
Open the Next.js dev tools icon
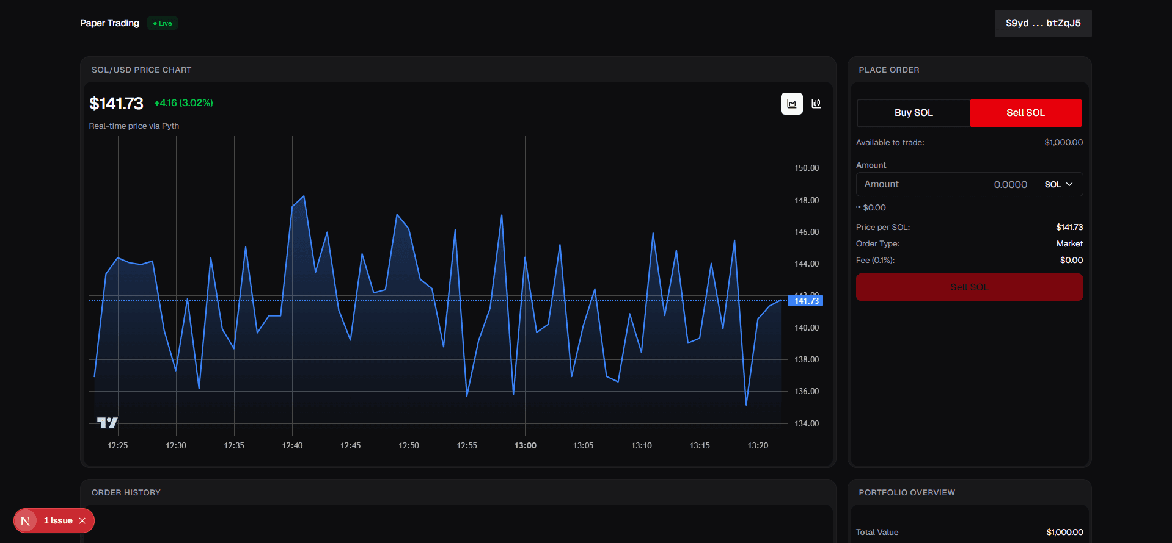26,520
